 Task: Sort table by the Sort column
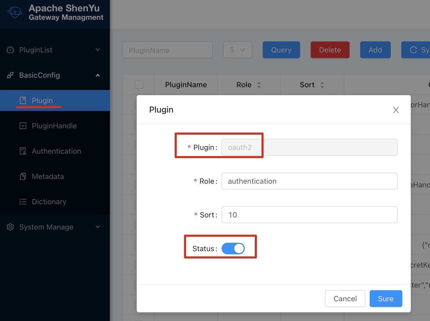point(322,85)
